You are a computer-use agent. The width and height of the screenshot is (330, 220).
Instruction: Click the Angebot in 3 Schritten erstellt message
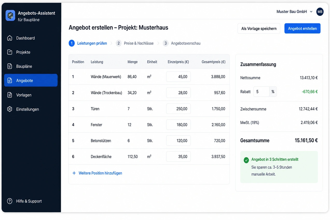click(275, 159)
